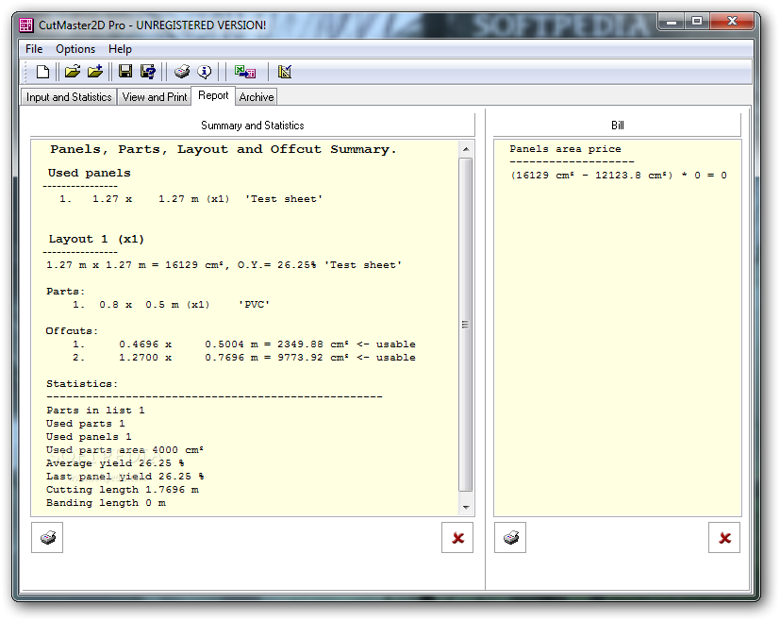Click the printer icon in the toolbar
The image size is (780, 621).
[182, 72]
